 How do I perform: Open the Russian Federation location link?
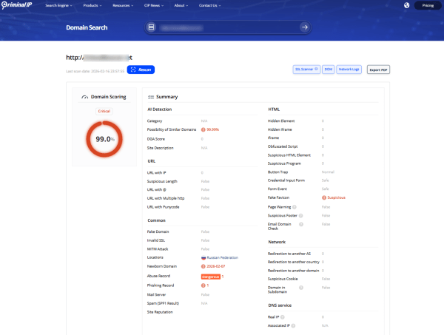tap(222, 257)
